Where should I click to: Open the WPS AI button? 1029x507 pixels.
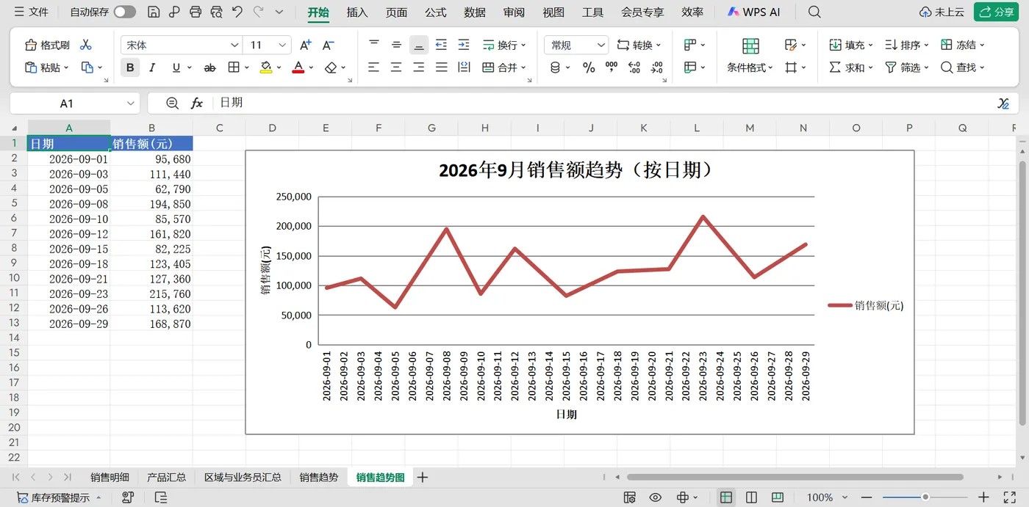[x=753, y=12]
